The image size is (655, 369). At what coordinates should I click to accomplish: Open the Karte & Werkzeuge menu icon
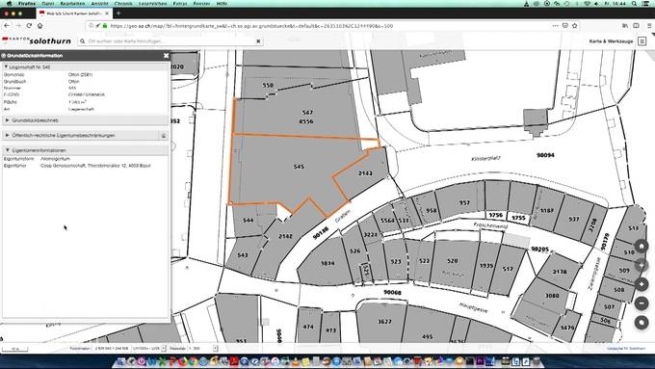[x=642, y=41]
